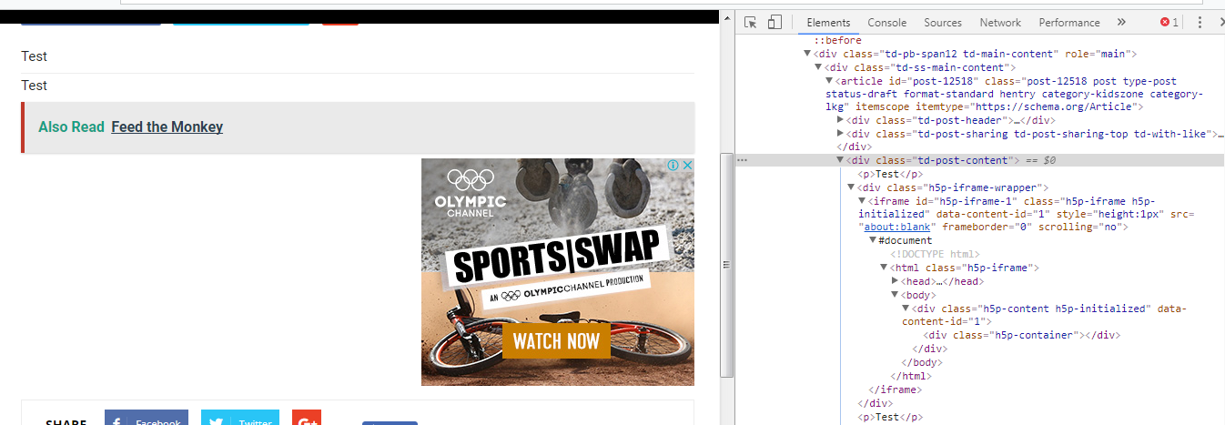The width and height of the screenshot is (1225, 425).
Task: Click the page vertical scrollbar thumb
Action: click(726, 264)
